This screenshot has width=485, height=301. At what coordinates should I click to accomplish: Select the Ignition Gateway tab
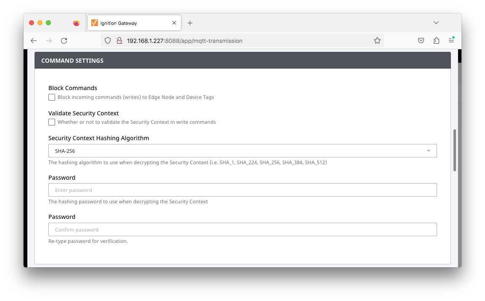(x=134, y=23)
